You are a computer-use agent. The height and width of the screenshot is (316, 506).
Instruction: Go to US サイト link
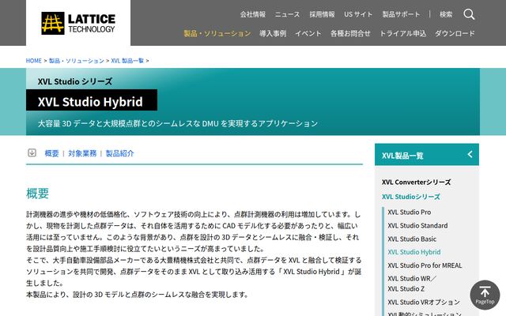pos(358,14)
